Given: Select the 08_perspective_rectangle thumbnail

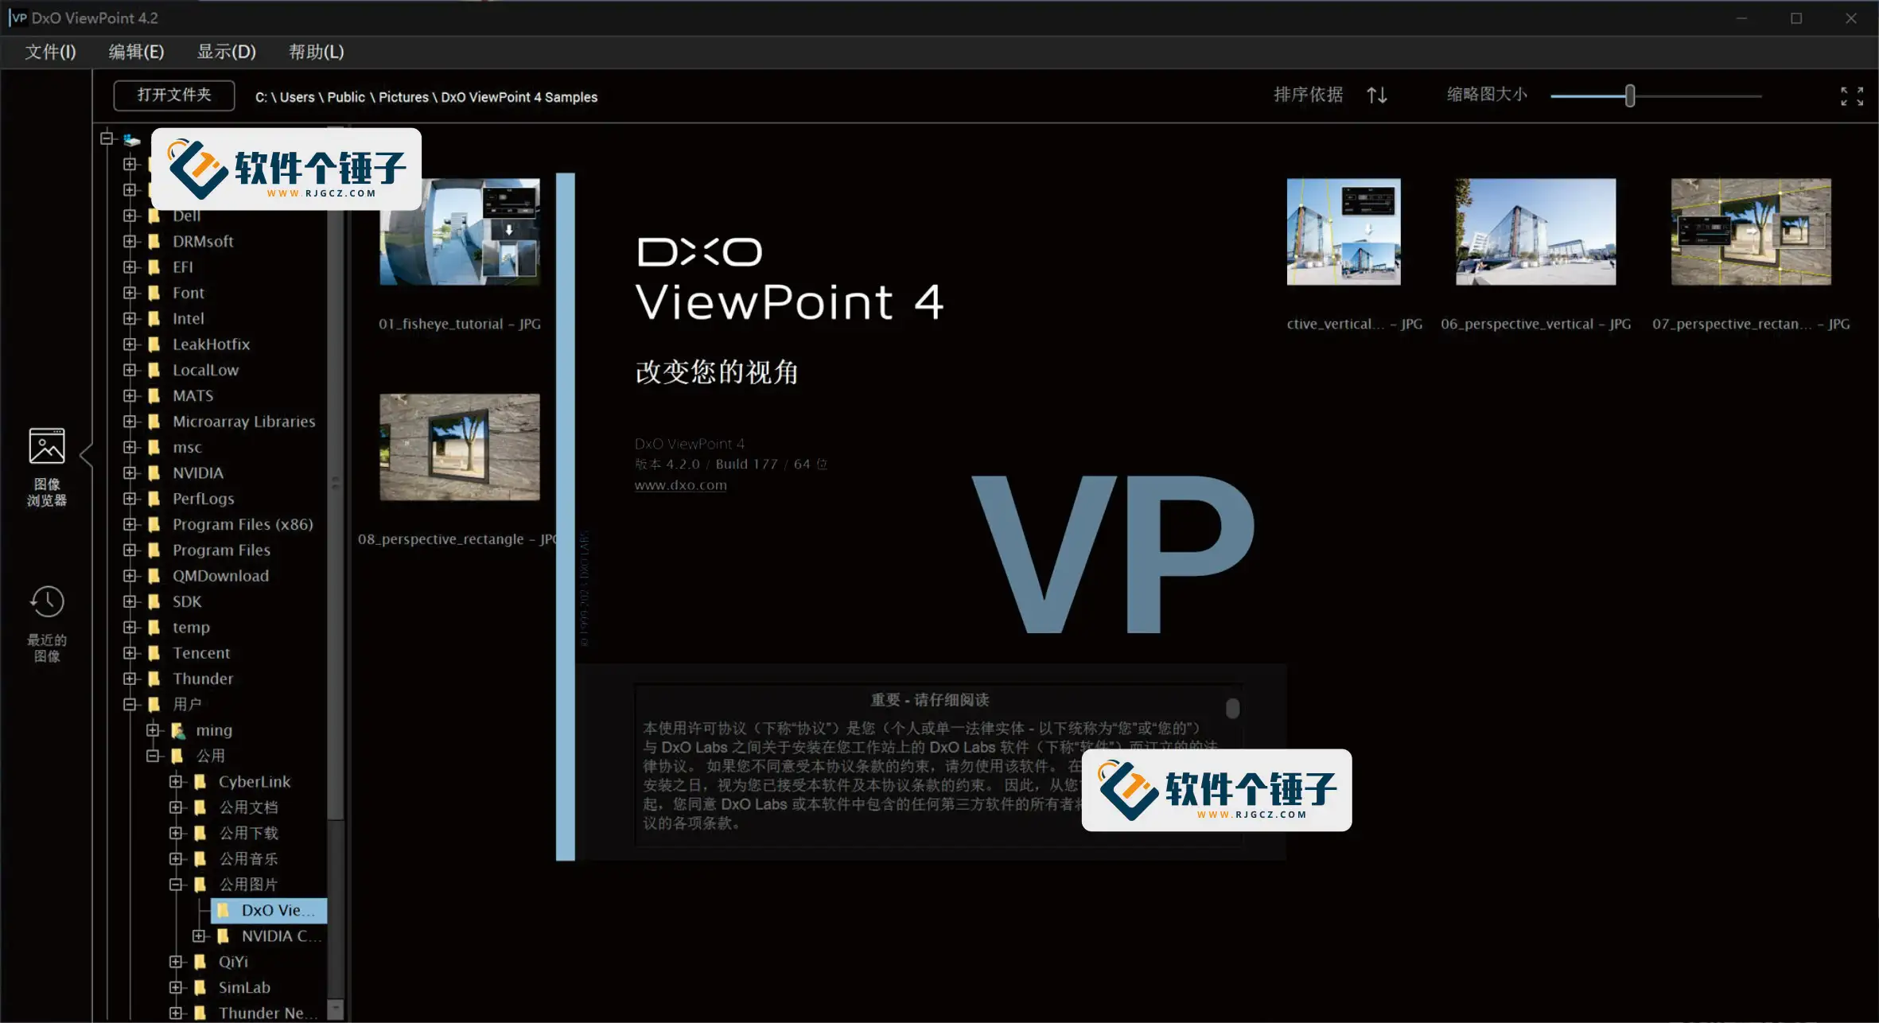Looking at the screenshot, I should (460, 447).
